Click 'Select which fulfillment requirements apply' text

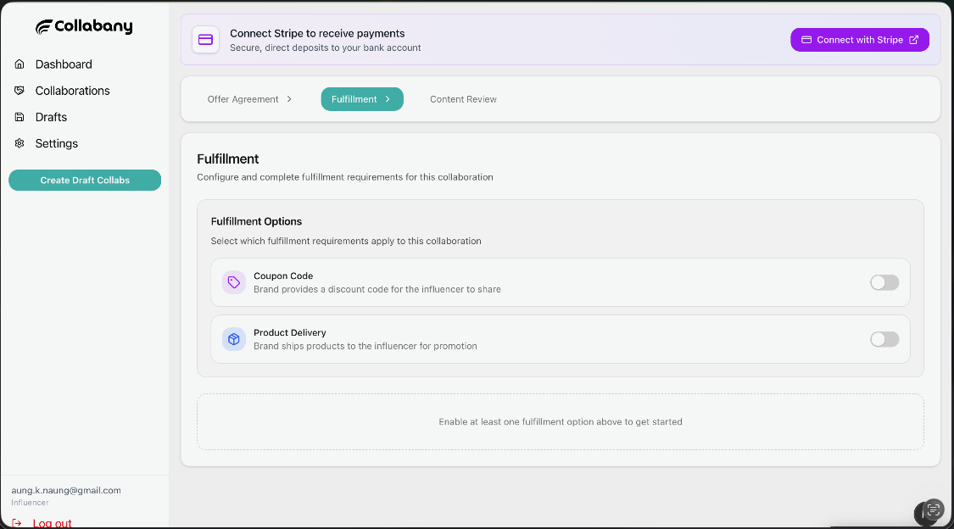[346, 241]
